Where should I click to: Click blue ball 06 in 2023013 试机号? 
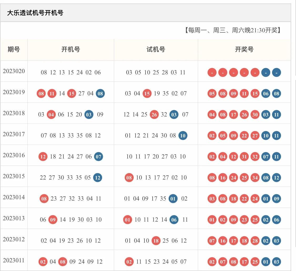pos(174,219)
